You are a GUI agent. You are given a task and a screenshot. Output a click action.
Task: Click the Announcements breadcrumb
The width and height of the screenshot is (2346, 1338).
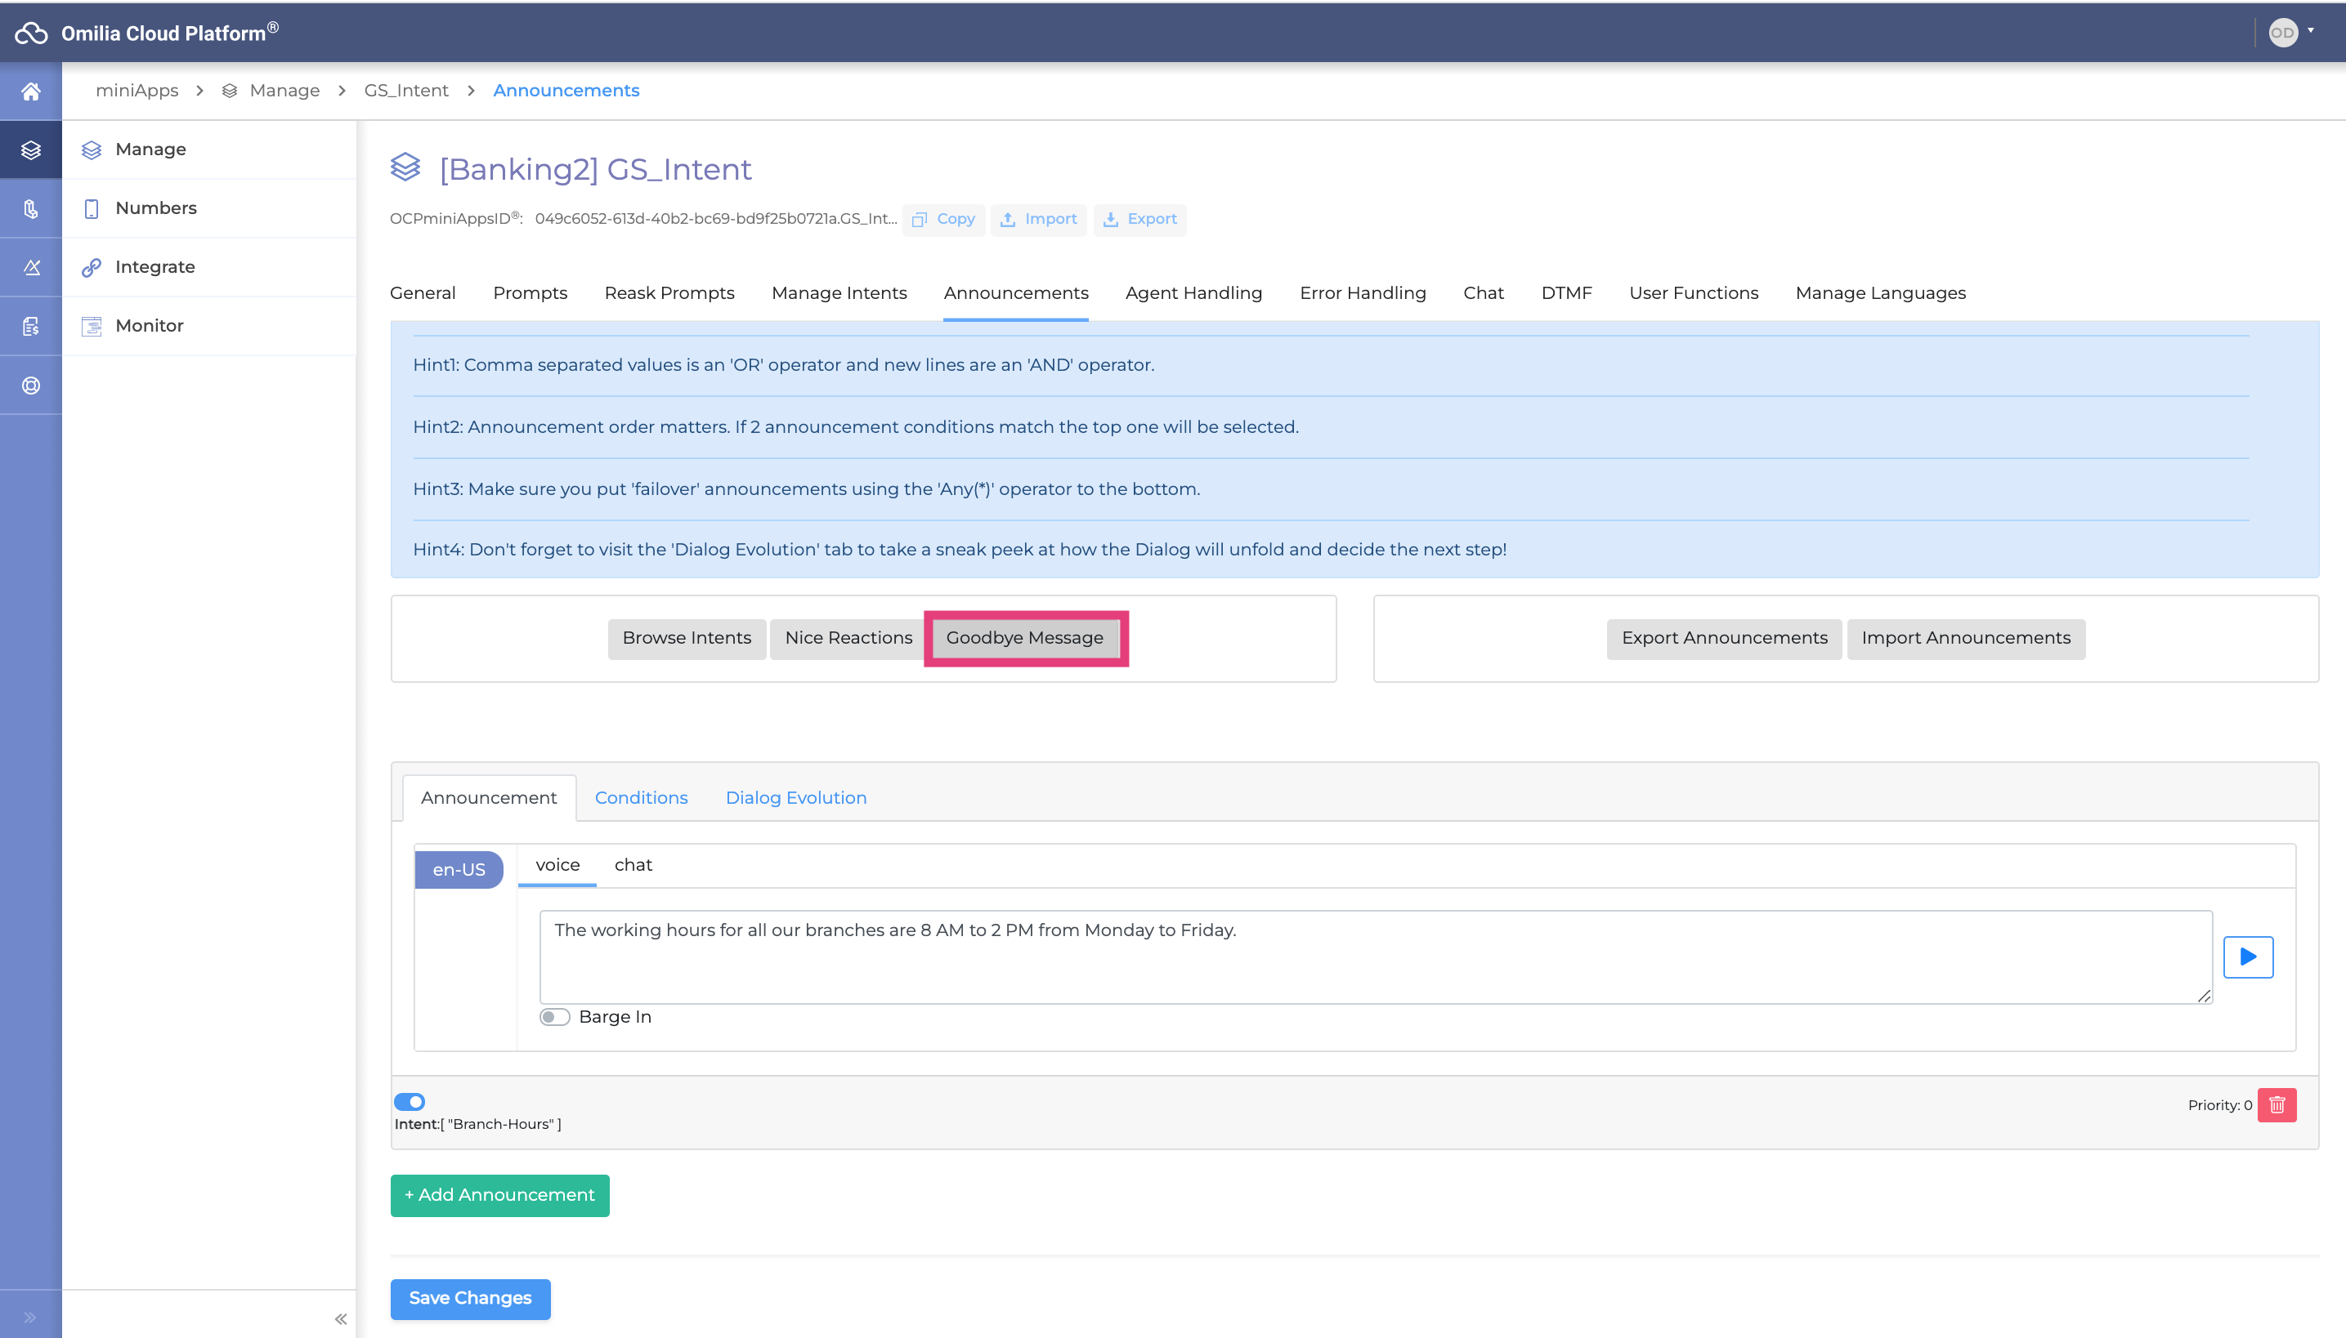click(566, 90)
